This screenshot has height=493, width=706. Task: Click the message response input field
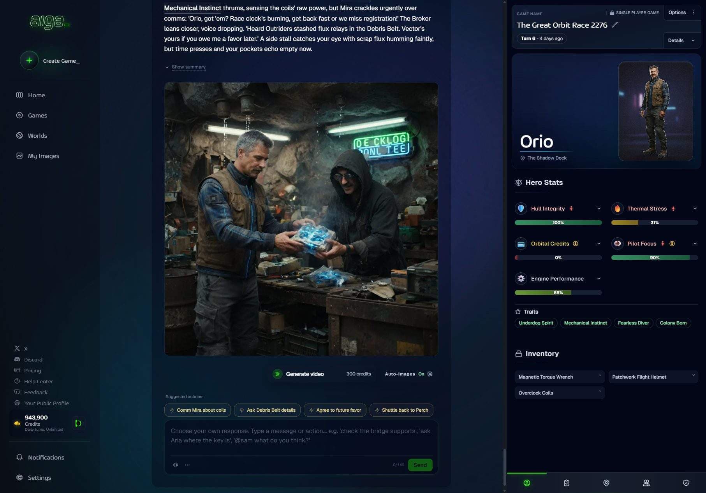[301, 436]
